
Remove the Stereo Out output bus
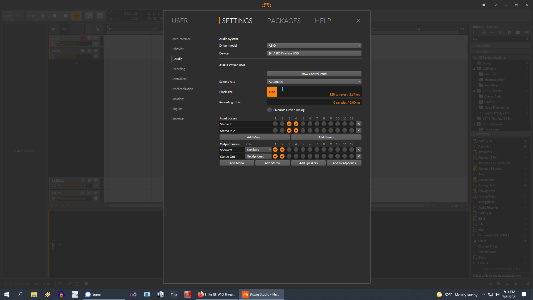click(359, 156)
